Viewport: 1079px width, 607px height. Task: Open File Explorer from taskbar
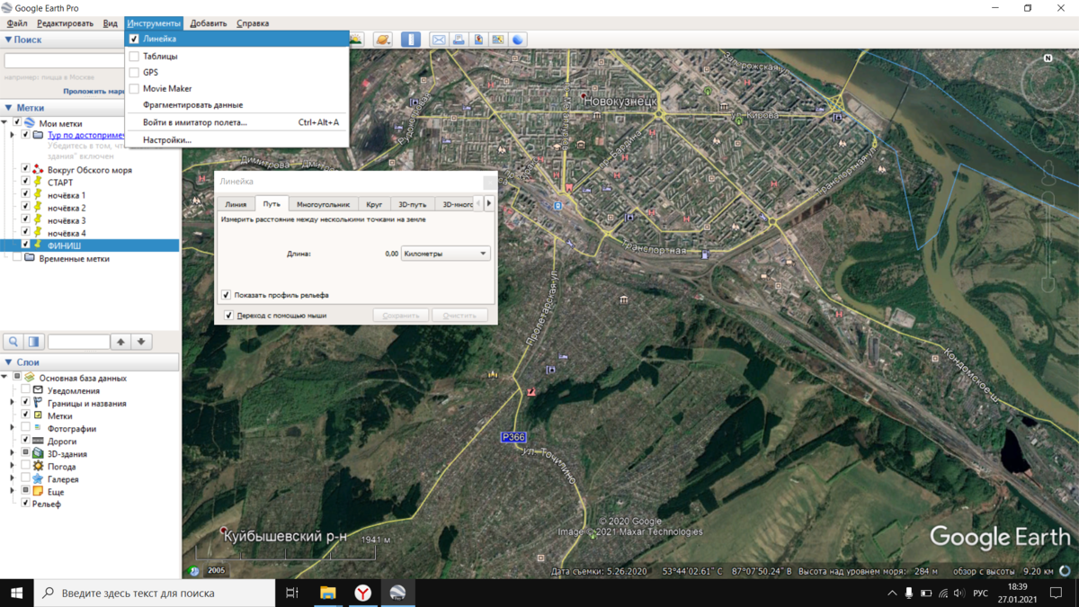(x=328, y=593)
